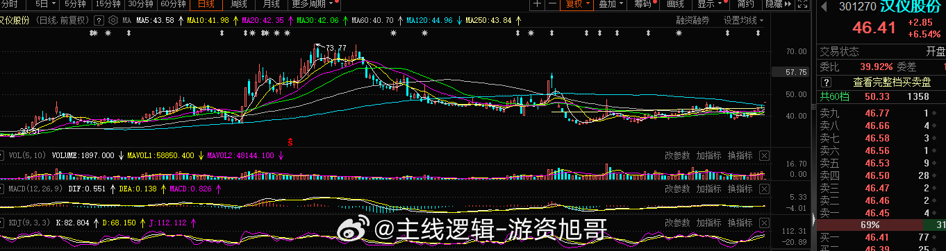Image resolution: width=946 pixels, height=251 pixels.
Task: Switch to 月线 monthly chart
Action: (x=271, y=4)
